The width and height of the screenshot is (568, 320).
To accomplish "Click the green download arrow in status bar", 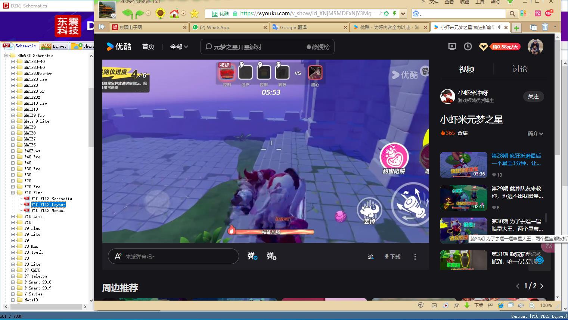I will 467,305.
